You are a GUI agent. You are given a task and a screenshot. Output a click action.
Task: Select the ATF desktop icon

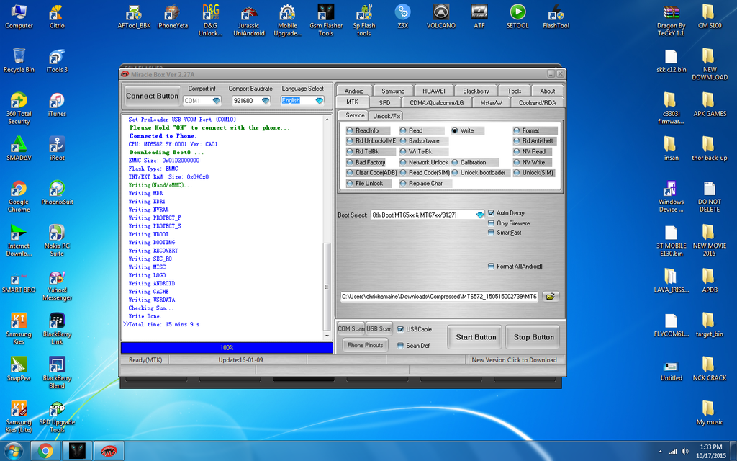[x=479, y=17]
